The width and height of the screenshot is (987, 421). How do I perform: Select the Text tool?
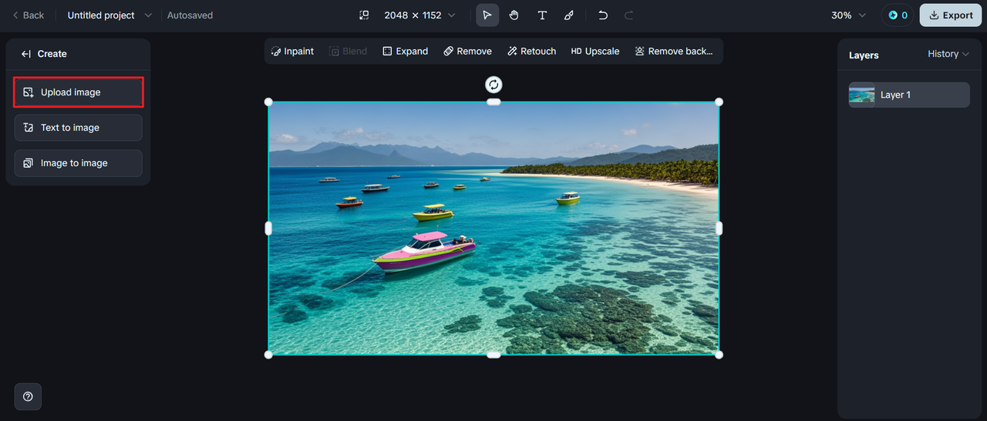click(x=542, y=15)
